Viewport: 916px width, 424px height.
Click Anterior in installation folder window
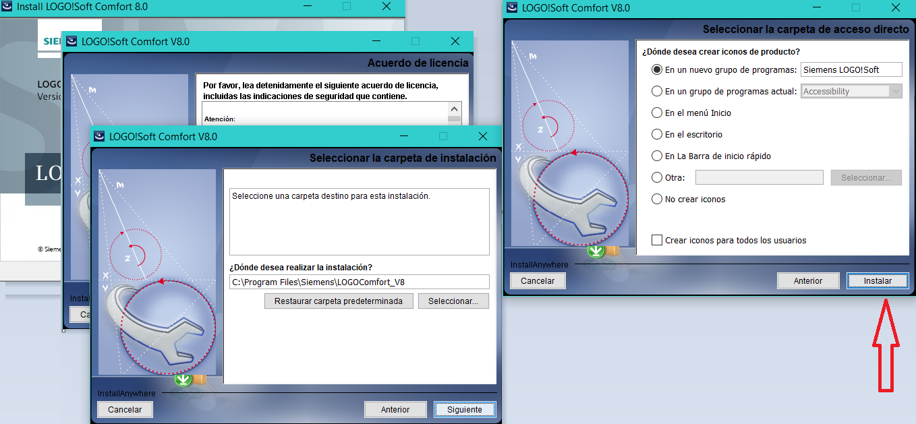tap(395, 409)
